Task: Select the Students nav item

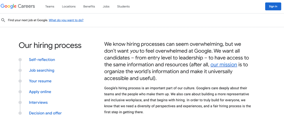Action: point(123,7)
